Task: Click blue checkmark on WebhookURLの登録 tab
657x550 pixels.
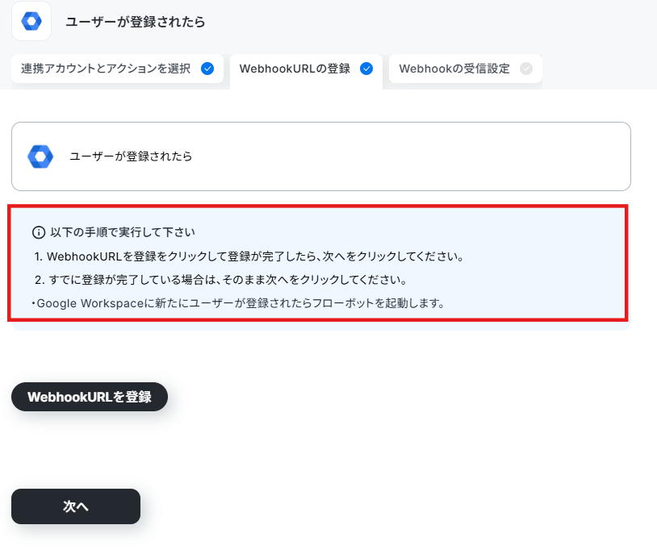Action: (366, 69)
